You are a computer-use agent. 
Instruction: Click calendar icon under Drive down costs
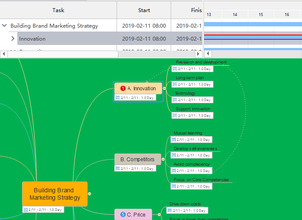click(x=170, y=210)
